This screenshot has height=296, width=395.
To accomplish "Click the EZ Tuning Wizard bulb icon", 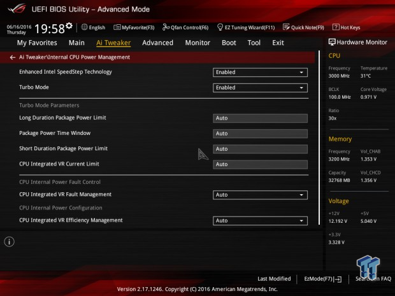I will (220, 27).
